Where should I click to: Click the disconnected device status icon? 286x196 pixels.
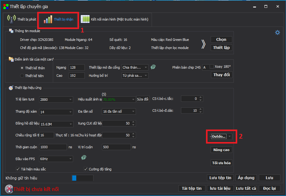(9, 189)
